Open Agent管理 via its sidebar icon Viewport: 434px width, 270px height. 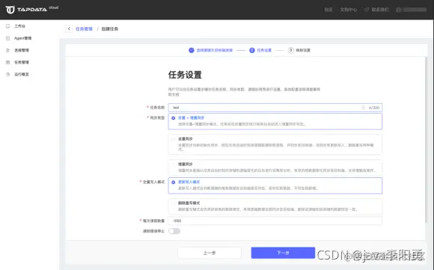pyautogui.click(x=7, y=38)
